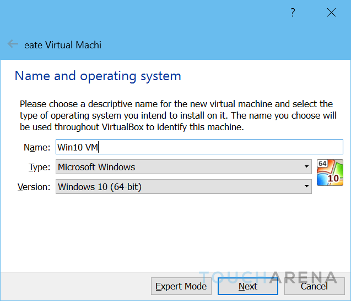Click the descriptive instruction paragraph text
Screen dimensions: 351x301
coord(178,115)
